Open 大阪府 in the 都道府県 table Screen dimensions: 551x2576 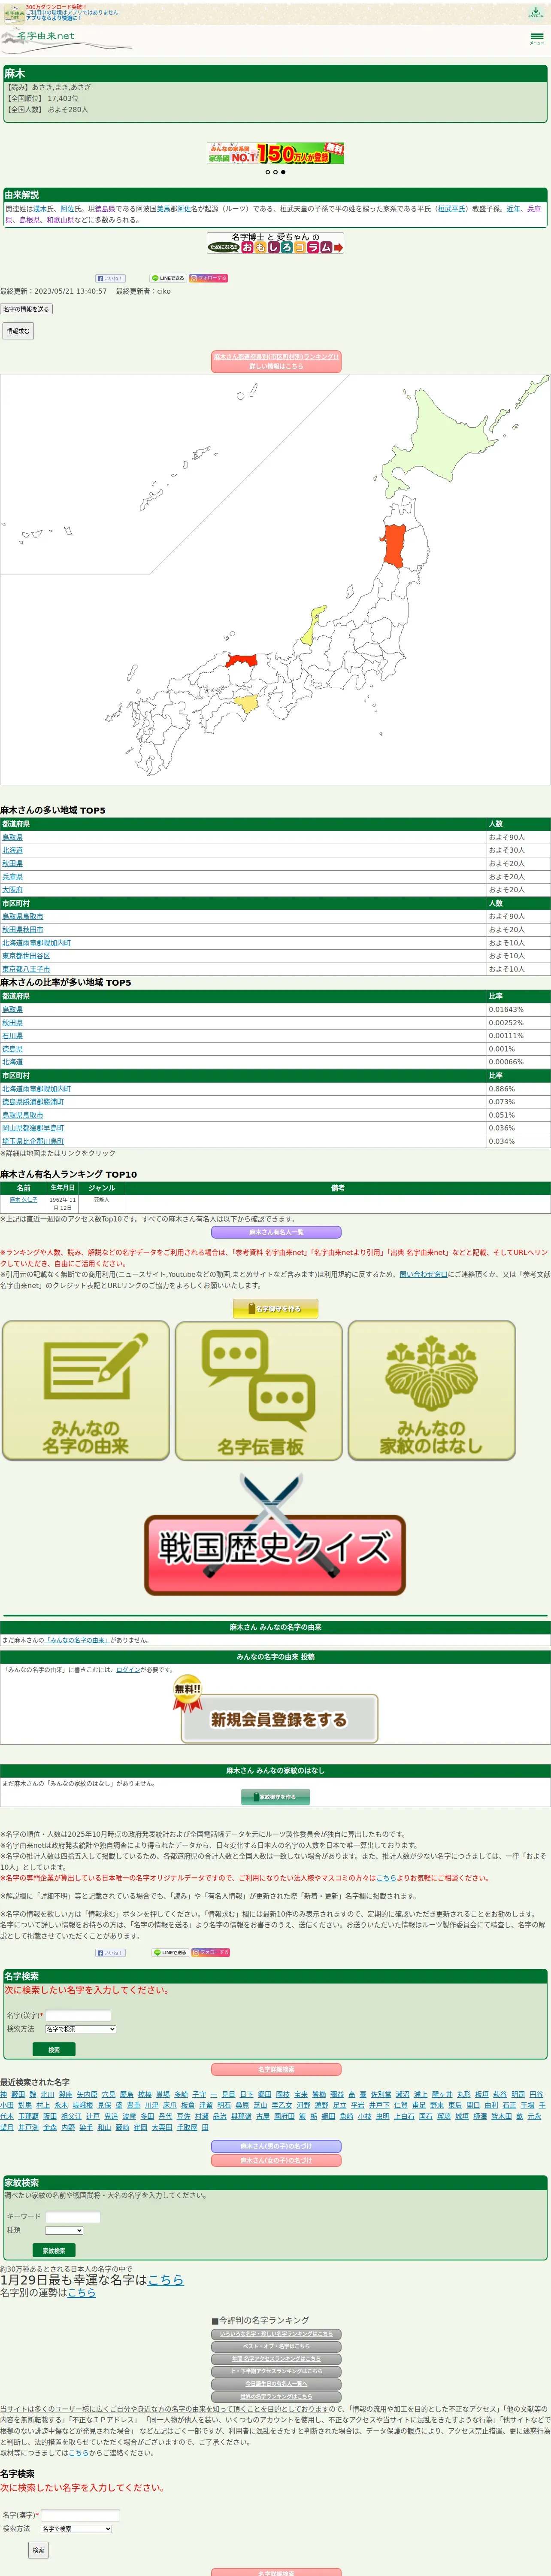coord(12,889)
